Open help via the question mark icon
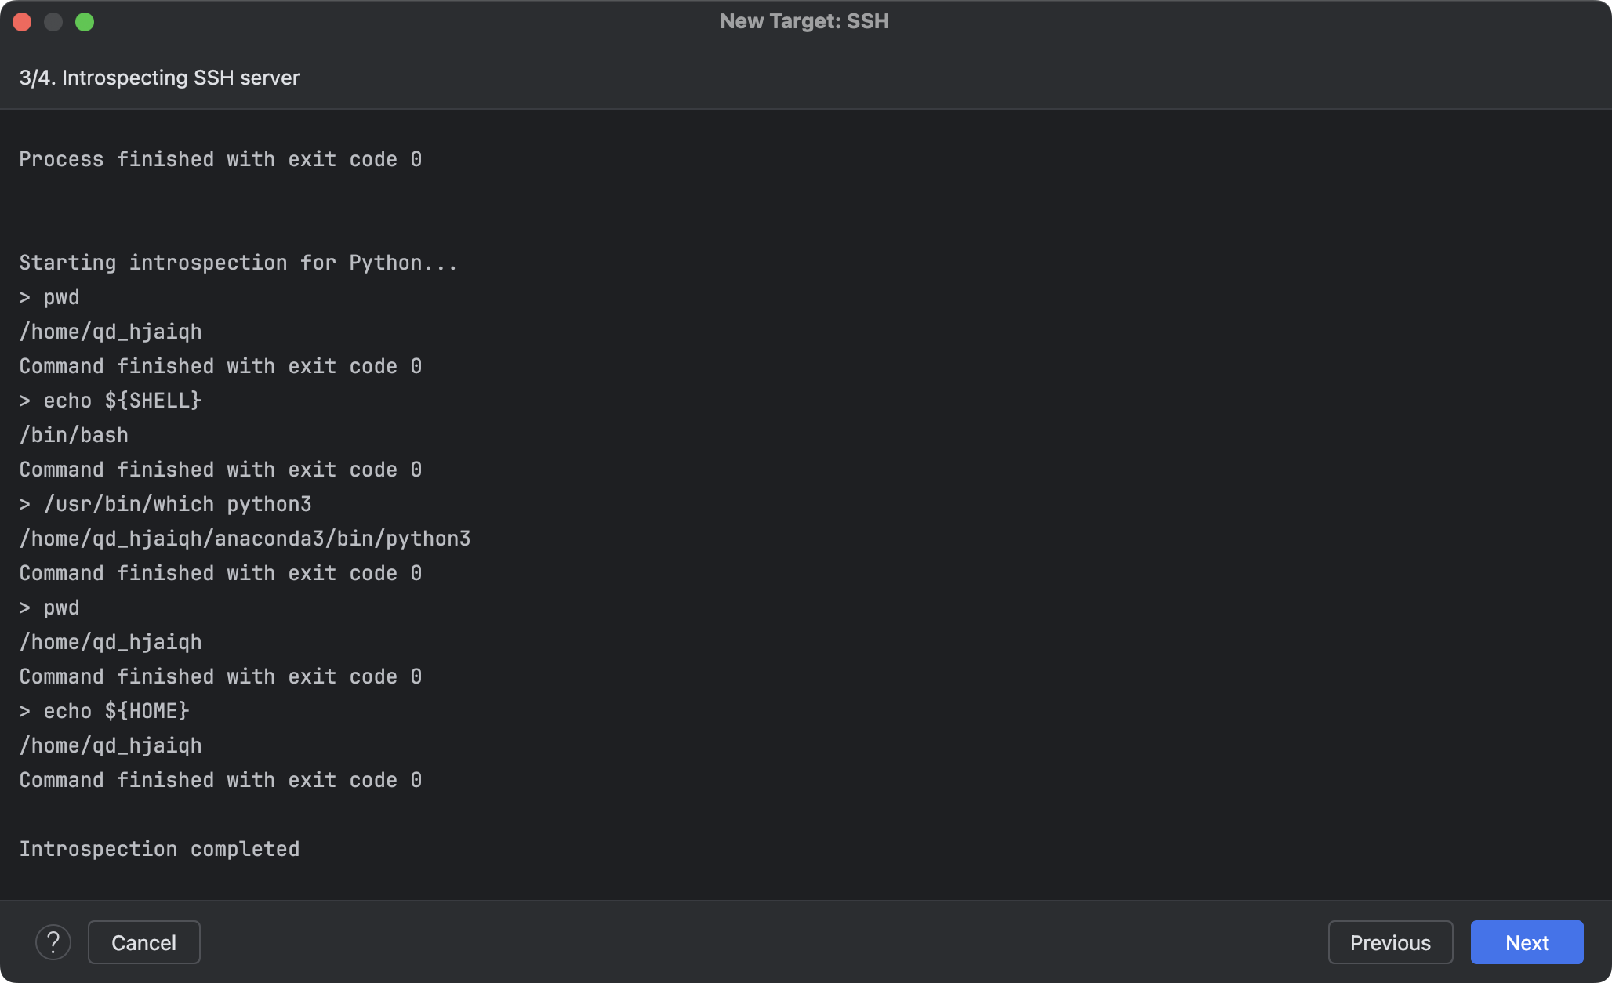The width and height of the screenshot is (1612, 983). [x=53, y=942]
